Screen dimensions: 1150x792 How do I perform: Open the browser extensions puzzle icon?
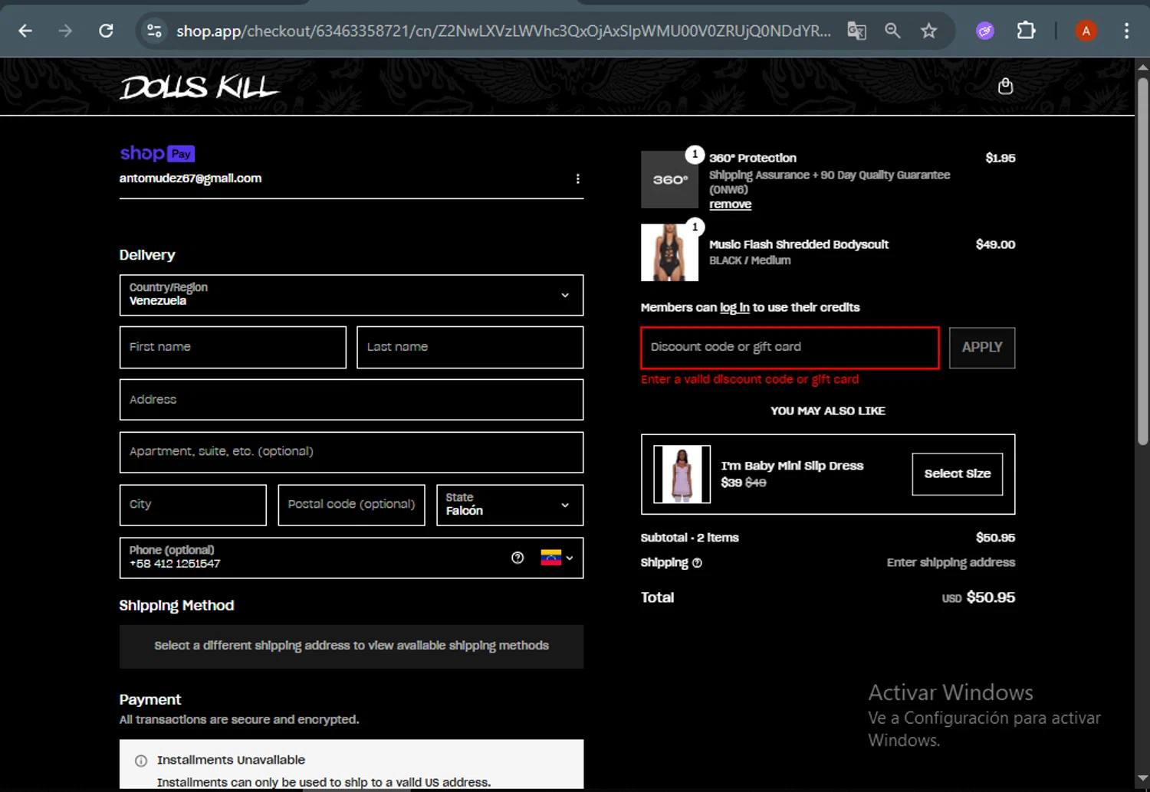pos(1026,31)
